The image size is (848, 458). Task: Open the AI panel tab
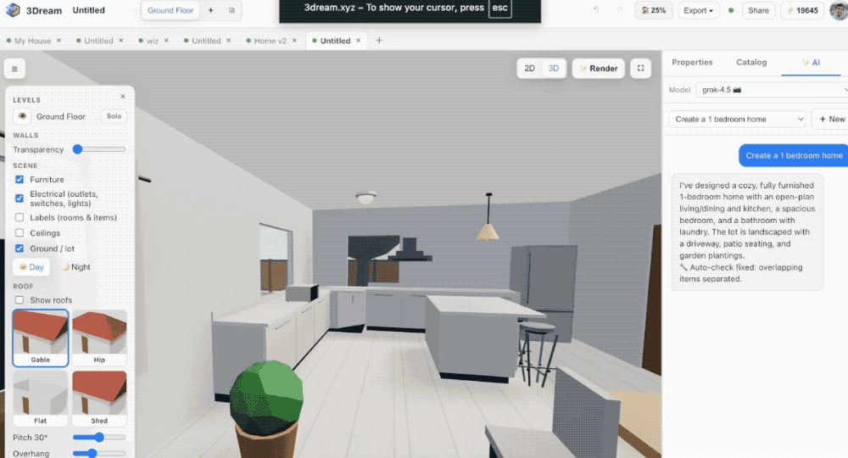coord(811,63)
